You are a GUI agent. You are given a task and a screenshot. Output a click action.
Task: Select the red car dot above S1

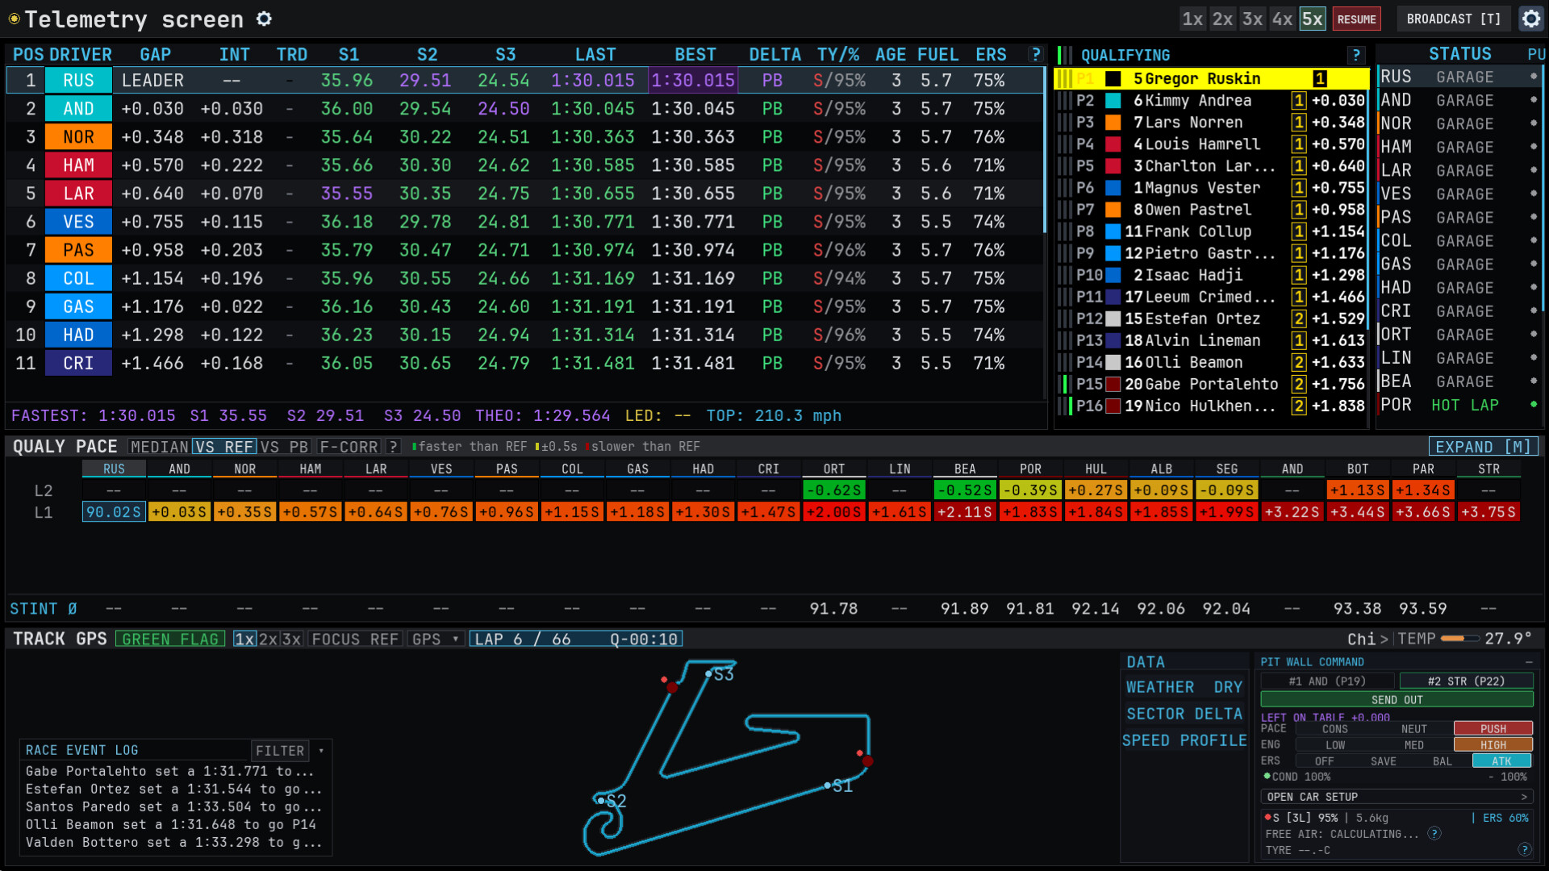[x=867, y=761]
